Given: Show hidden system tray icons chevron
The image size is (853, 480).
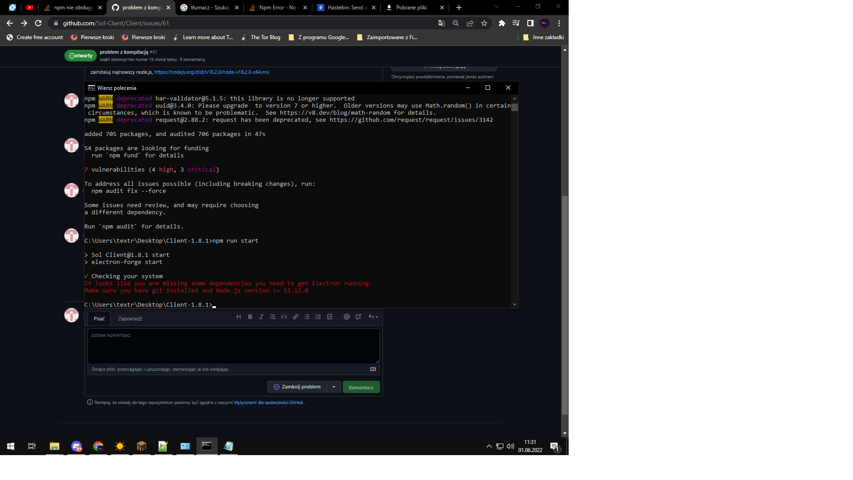Looking at the screenshot, I should point(489,446).
